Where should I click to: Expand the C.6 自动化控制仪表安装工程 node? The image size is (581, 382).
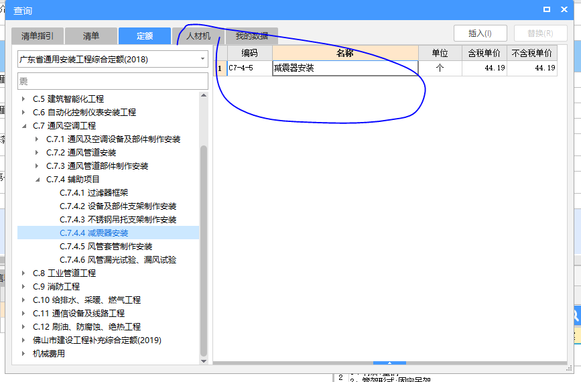point(23,113)
